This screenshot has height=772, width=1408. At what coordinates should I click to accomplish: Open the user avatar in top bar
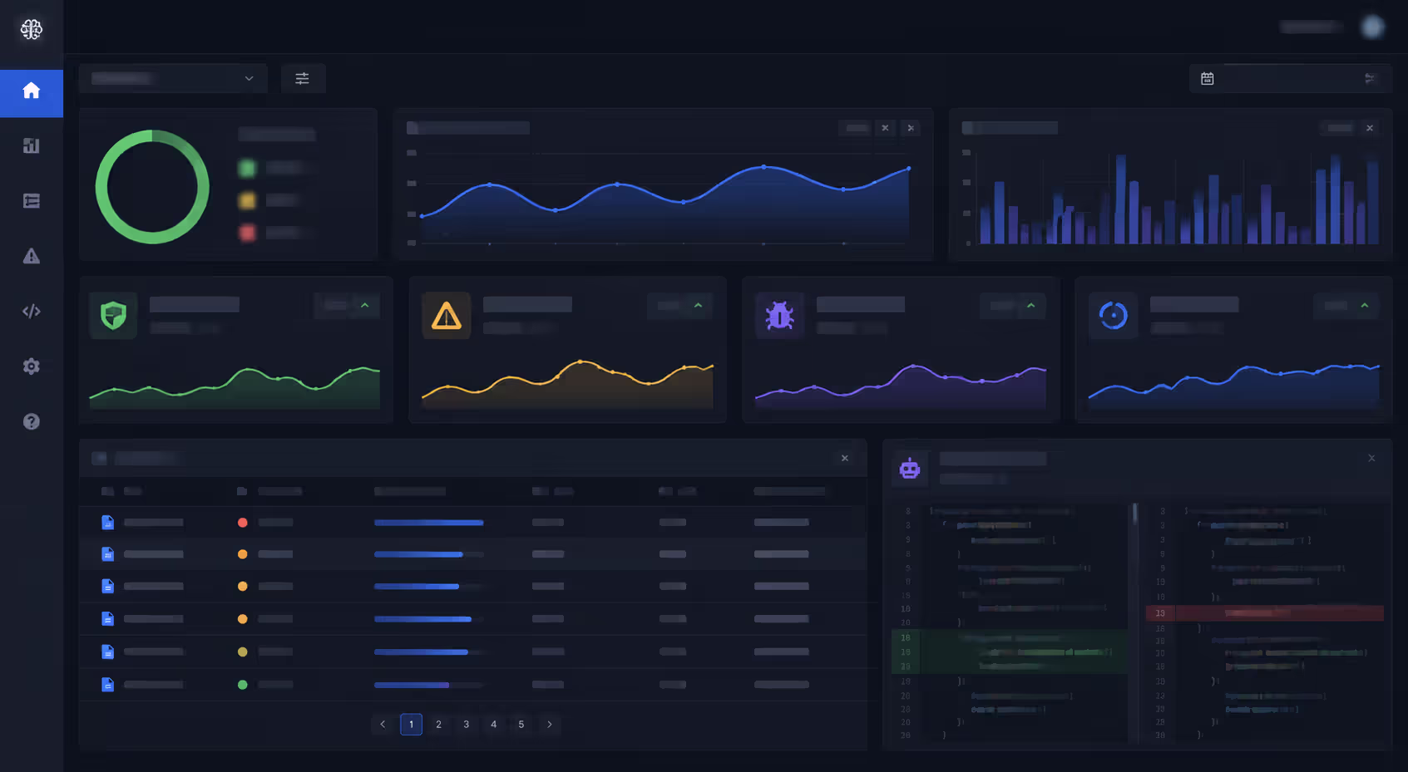1372,27
